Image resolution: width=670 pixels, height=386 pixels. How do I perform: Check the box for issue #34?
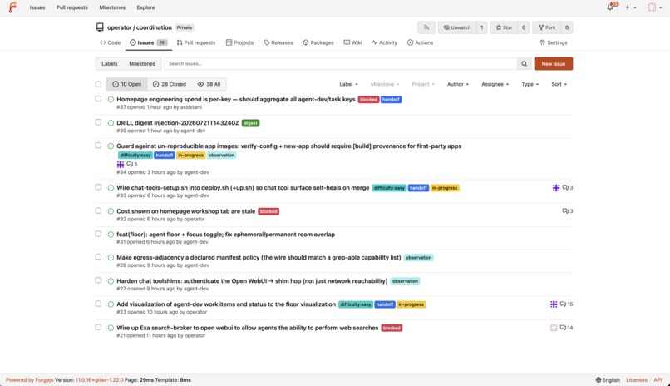pyautogui.click(x=98, y=146)
